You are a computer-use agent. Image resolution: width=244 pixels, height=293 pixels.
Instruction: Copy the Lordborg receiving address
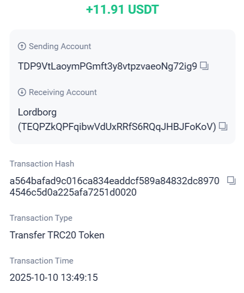[x=223, y=126]
